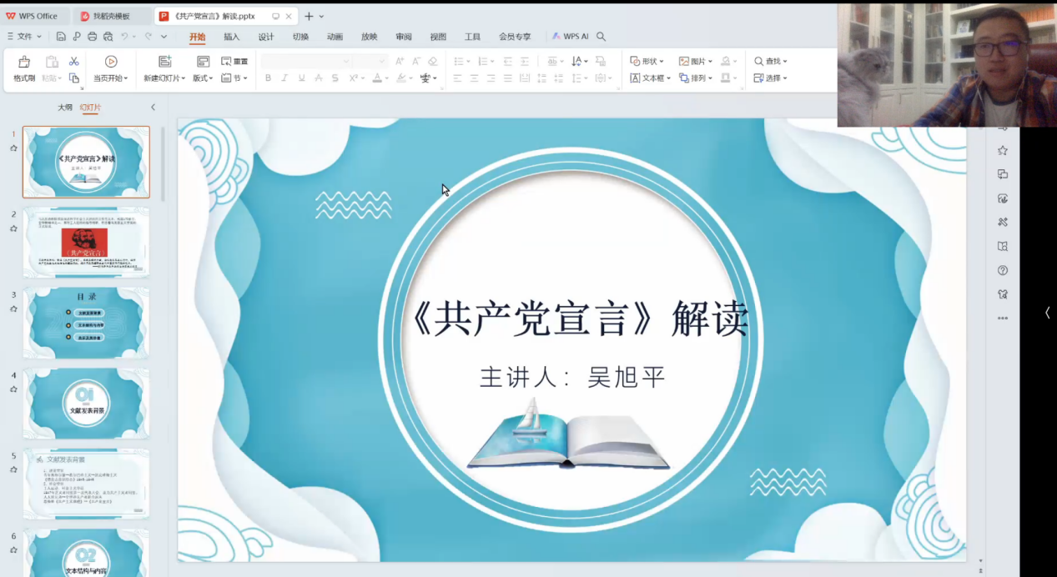This screenshot has width=1057, height=577.
Task: Click the help question mark in right sidebar
Action: point(1003,270)
